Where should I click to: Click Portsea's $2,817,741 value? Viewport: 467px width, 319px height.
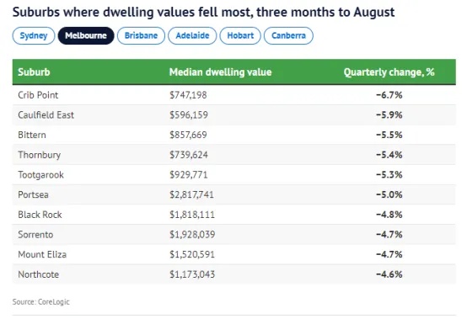pos(191,194)
